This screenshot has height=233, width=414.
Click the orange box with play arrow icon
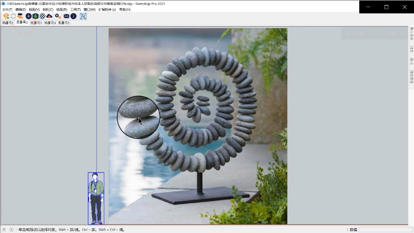coord(6,17)
